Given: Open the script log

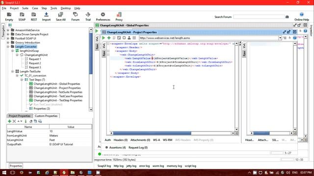Looking at the screenshot, I should [x=190, y=166].
